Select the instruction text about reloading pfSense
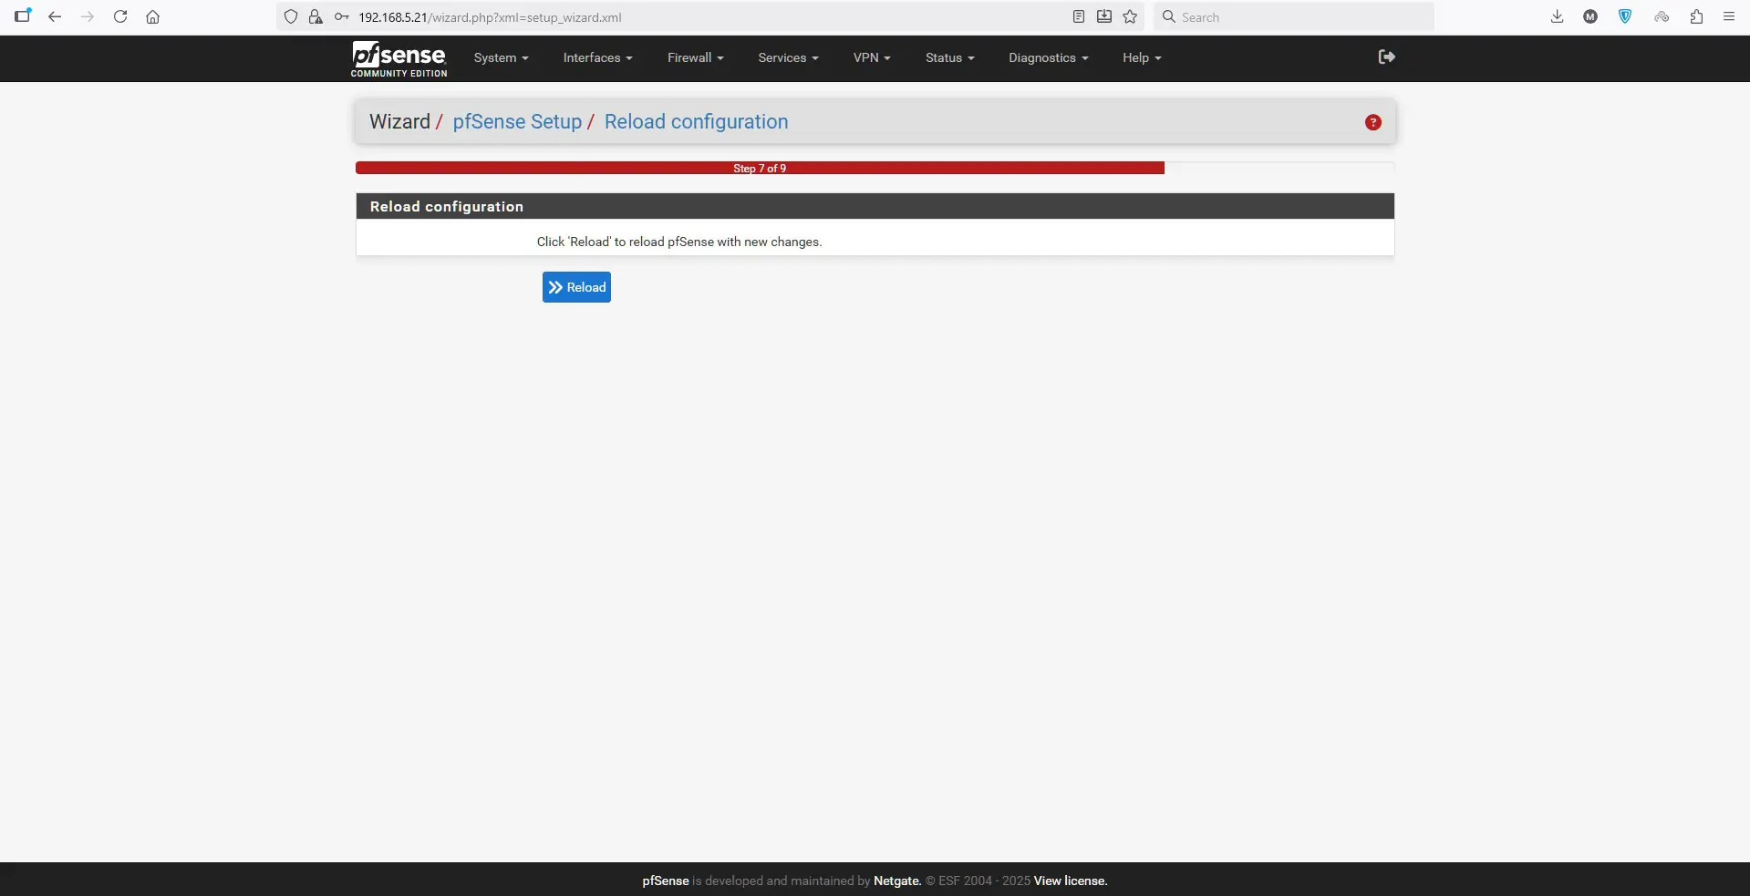Image resolution: width=1750 pixels, height=896 pixels. 679,242
